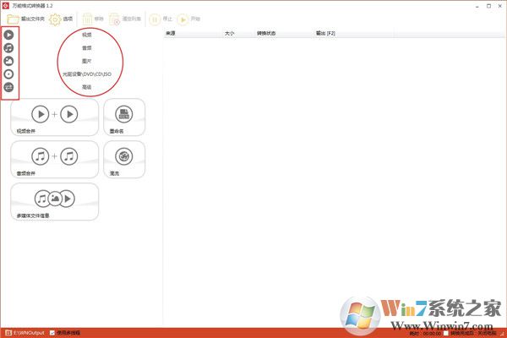
Task: Click the Remove (移除) trash toolbar button
Action: [x=93, y=19]
